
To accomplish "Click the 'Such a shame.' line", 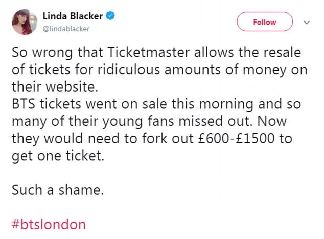I will (x=58, y=190).
